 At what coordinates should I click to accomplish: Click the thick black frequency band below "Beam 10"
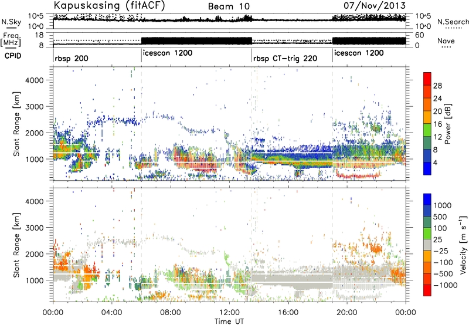[x=196, y=40]
